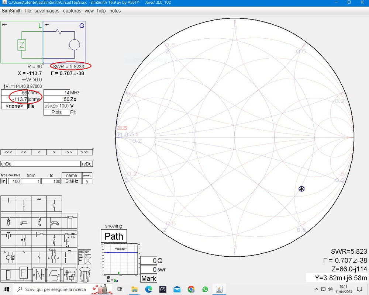Collapse the L block via its arrow
This screenshot has width=369, height=295.
pos(4,24)
